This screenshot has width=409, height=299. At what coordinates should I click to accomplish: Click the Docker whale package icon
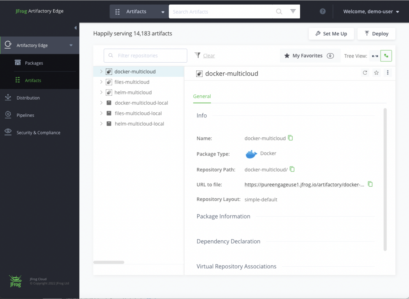(x=251, y=154)
